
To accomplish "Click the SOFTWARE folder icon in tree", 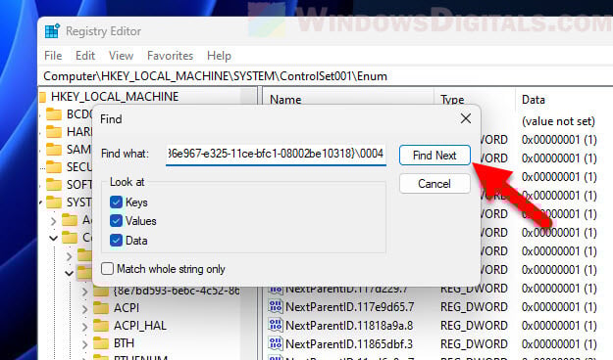I will 54,185.
